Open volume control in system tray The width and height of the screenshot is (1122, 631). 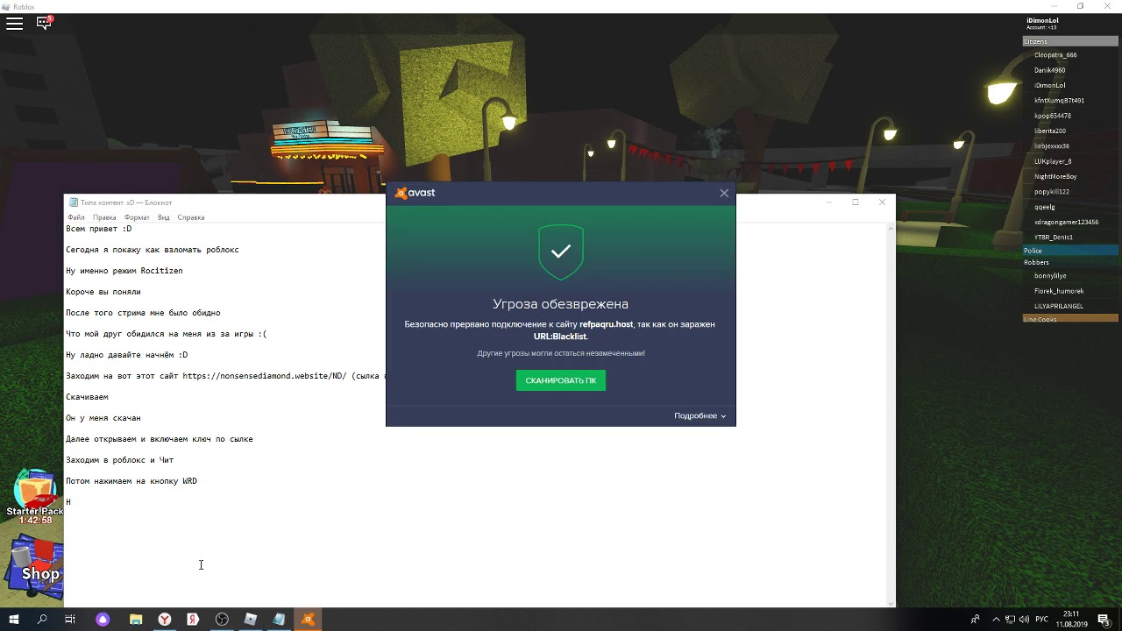tap(1025, 620)
